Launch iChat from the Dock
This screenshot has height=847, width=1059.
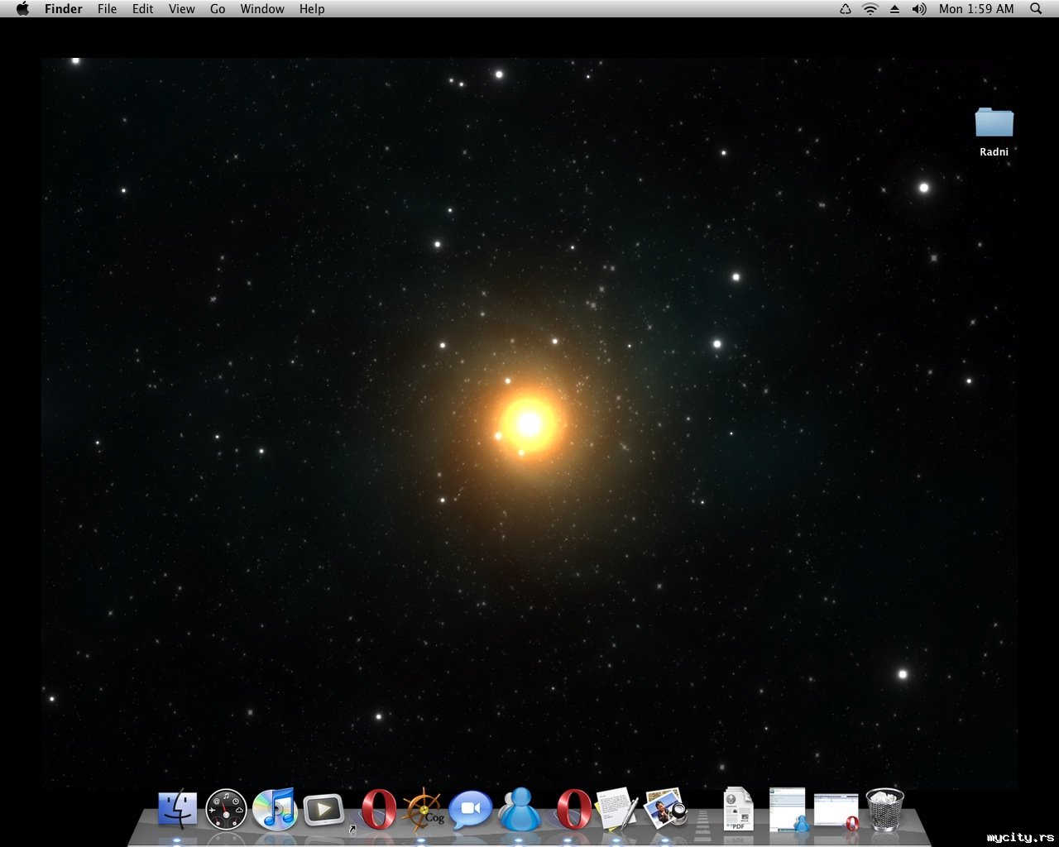pos(470,809)
